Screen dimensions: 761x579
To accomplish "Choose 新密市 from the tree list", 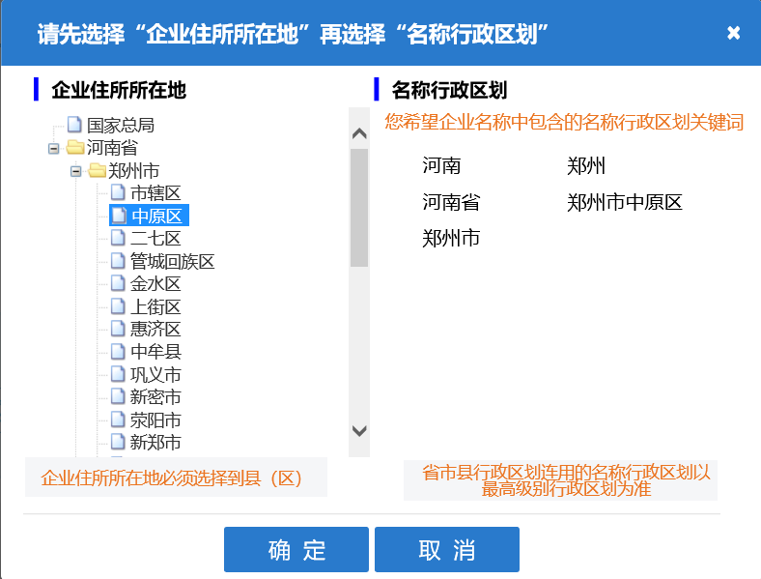I will pyautogui.click(x=155, y=397).
